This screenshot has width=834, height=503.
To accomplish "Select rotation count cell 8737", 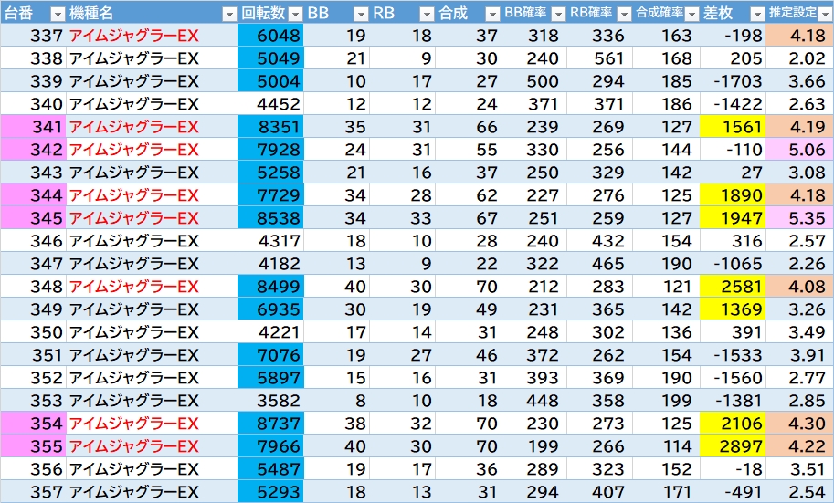I will coord(270,424).
